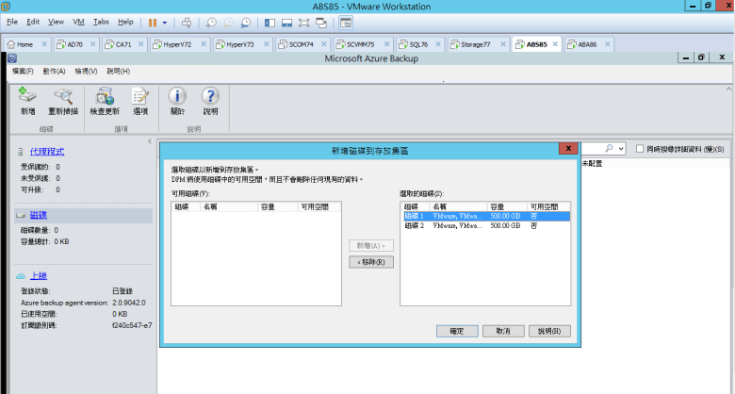Switch to the HyperV72 VM tab
This screenshot has height=394, width=735.
(x=172, y=44)
